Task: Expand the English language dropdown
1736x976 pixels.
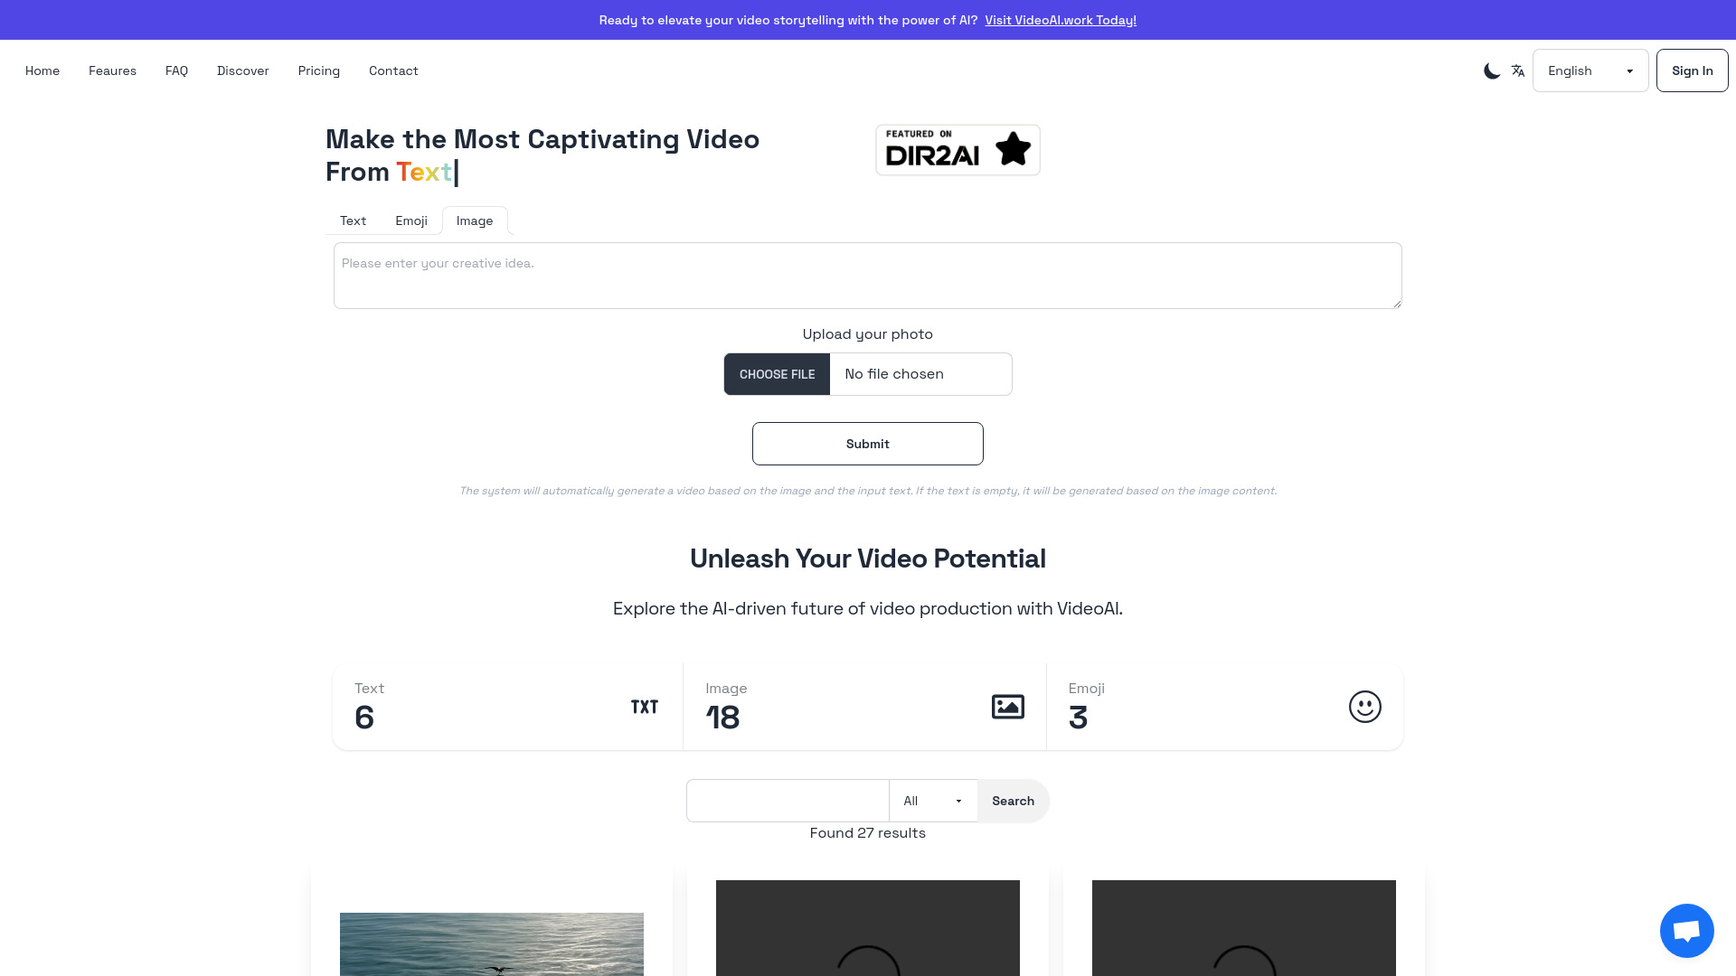Action: pos(1590,70)
